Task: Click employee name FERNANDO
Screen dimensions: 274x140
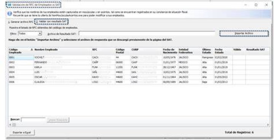Action: [x=41, y=62]
